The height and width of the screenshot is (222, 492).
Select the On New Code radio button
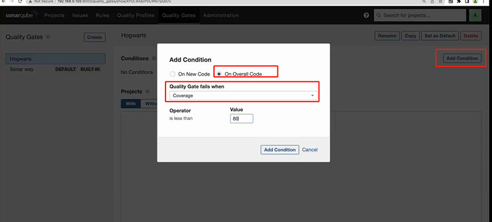point(172,74)
